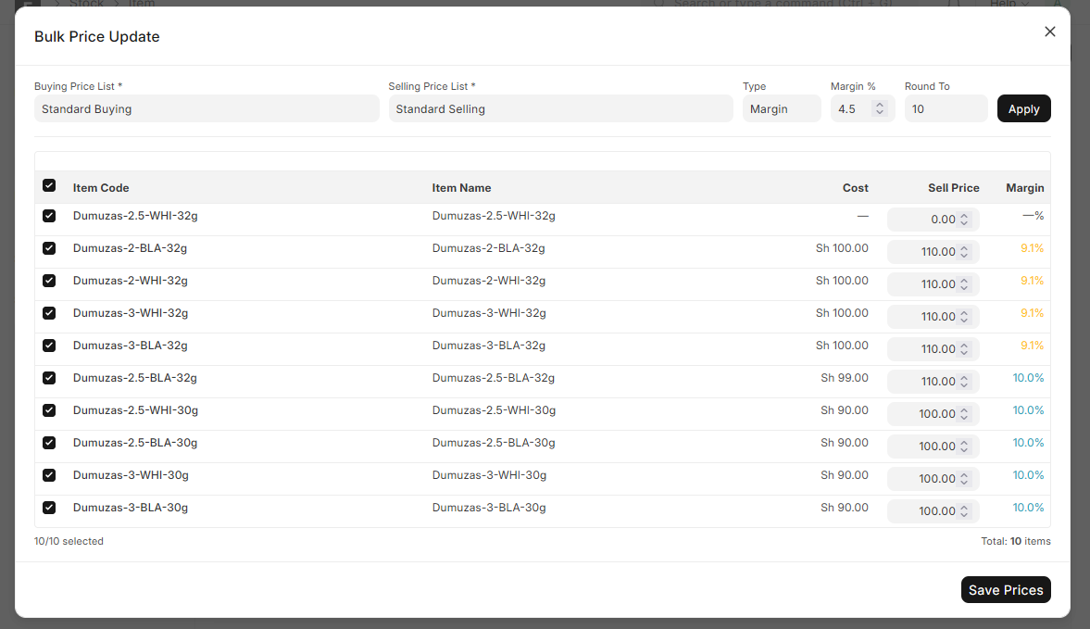Click stepper icon for Dumuzas-3-WHI-32g sell price
This screenshot has width=1090, height=629.
964,317
